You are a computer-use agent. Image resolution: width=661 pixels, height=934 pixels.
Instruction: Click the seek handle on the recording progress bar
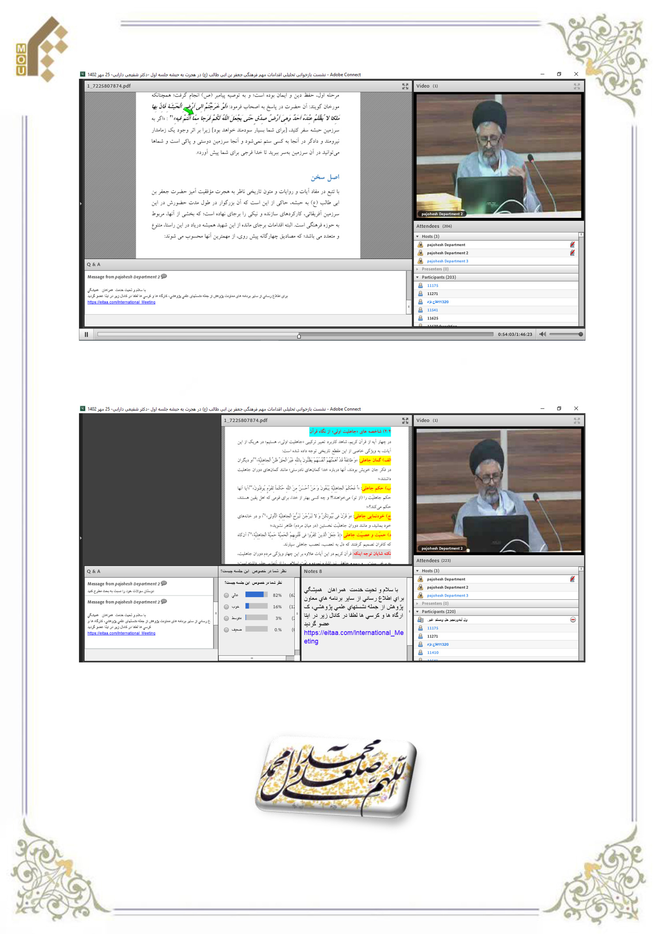(299, 336)
